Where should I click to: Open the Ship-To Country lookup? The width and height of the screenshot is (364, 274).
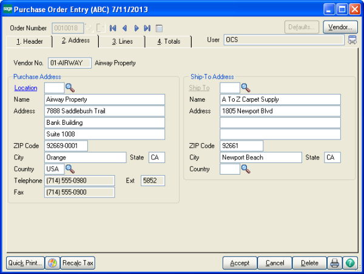245,169
